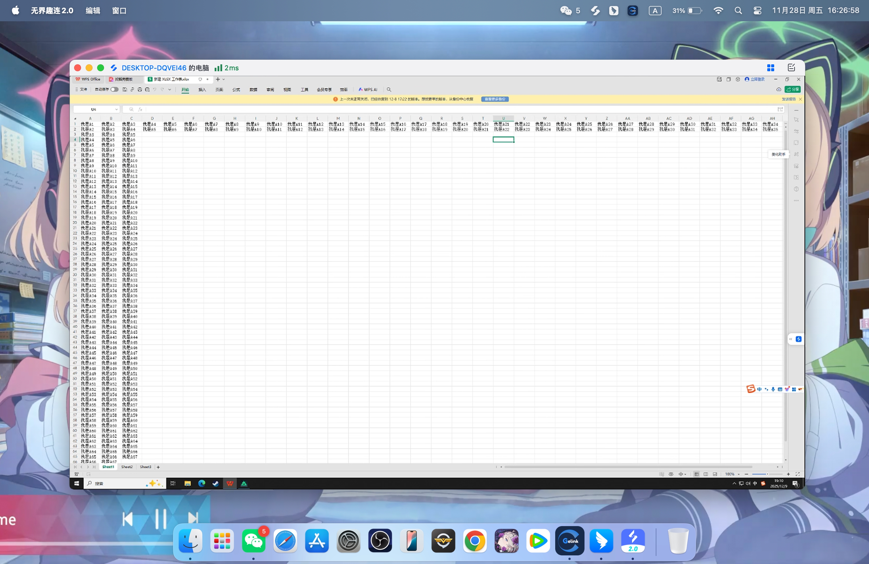The height and width of the screenshot is (564, 869).
Task: Toggle eye-protection mode in status bar
Action: point(671,474)
